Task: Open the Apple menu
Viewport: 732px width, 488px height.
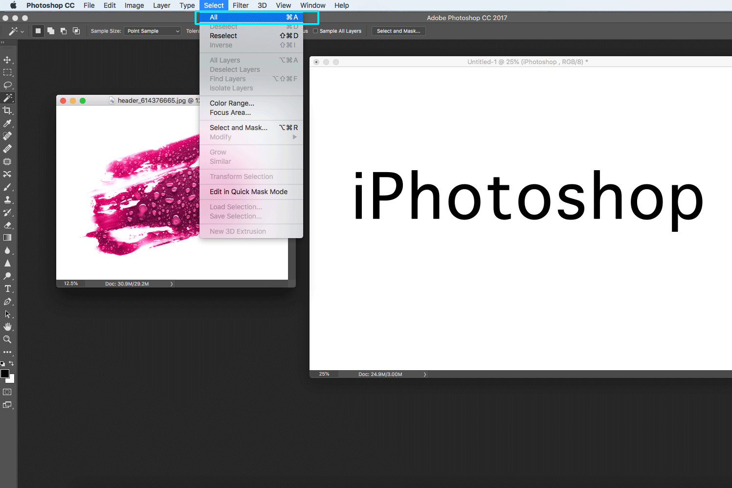Action: (x=13, y=5)
